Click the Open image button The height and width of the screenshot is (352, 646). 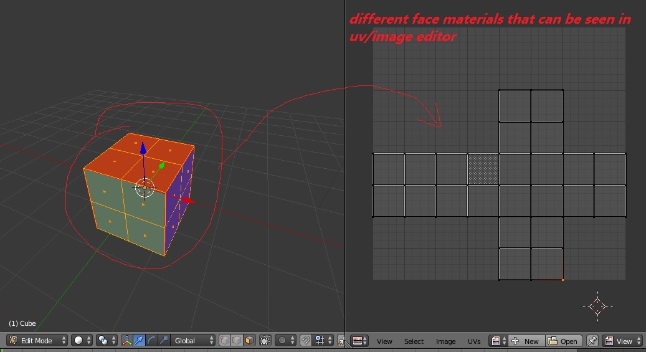564,341
